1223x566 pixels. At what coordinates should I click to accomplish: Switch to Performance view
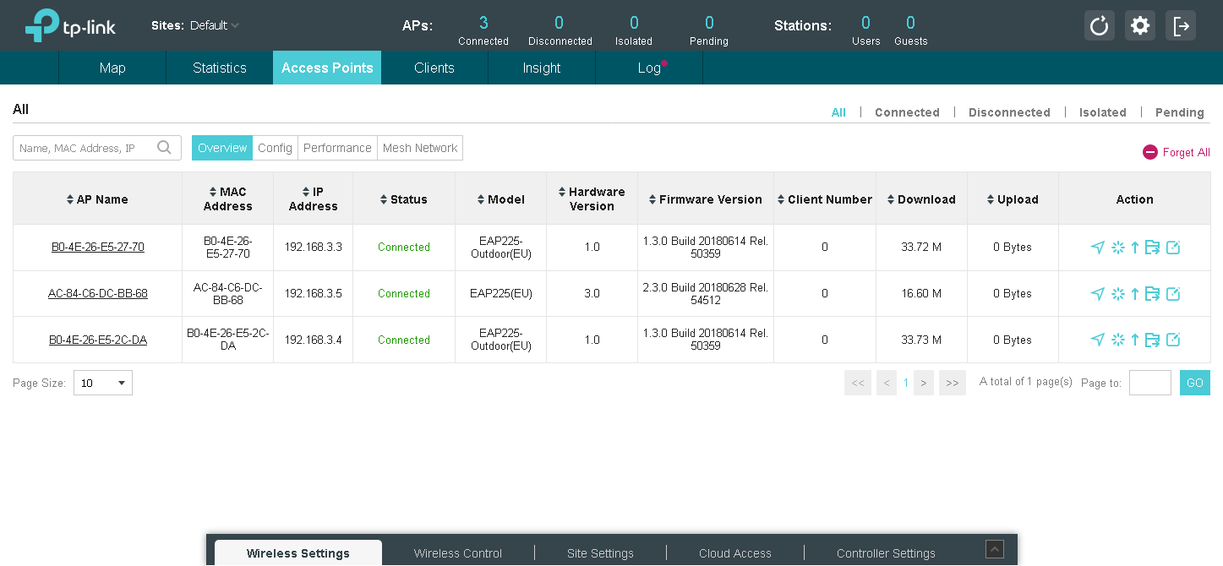337,148
